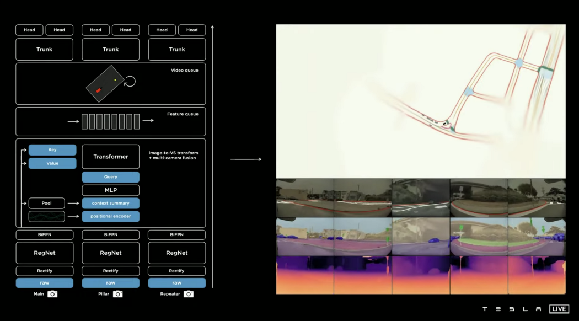Screen dimensions: 579x321
Task: Click the circular rotation arrow in Video queue
Action: tap(130, 81)
